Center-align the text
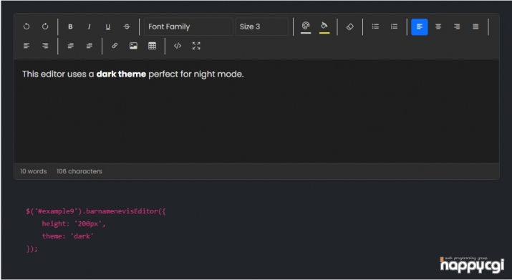Image resolution: width=512 pixels, height=280 pixels. point(438,26)
